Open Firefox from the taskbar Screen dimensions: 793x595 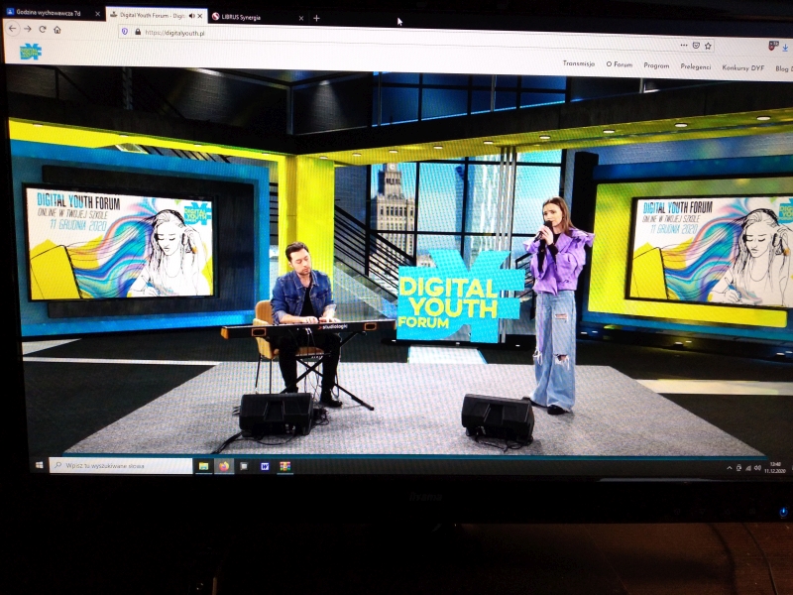(x=224, y=465)
